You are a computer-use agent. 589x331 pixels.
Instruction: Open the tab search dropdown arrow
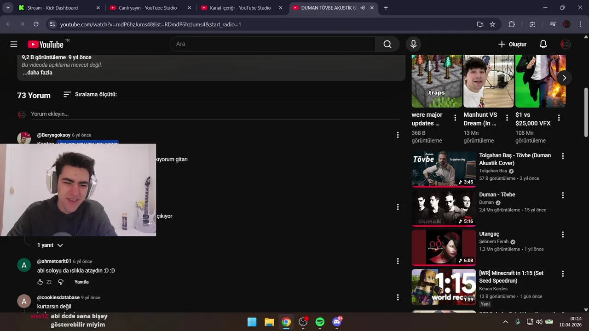pos(7,8)
